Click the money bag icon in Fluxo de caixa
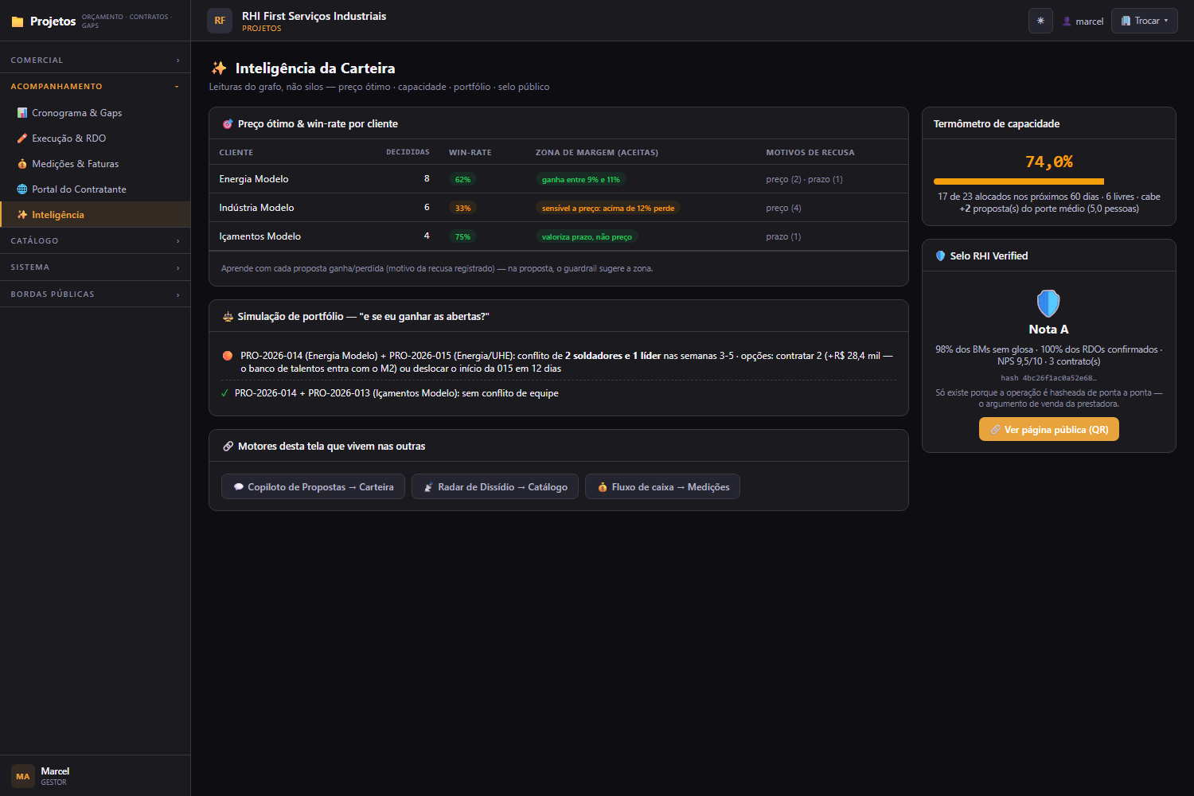Screen dimensions: 1194x796 [603, 487]
